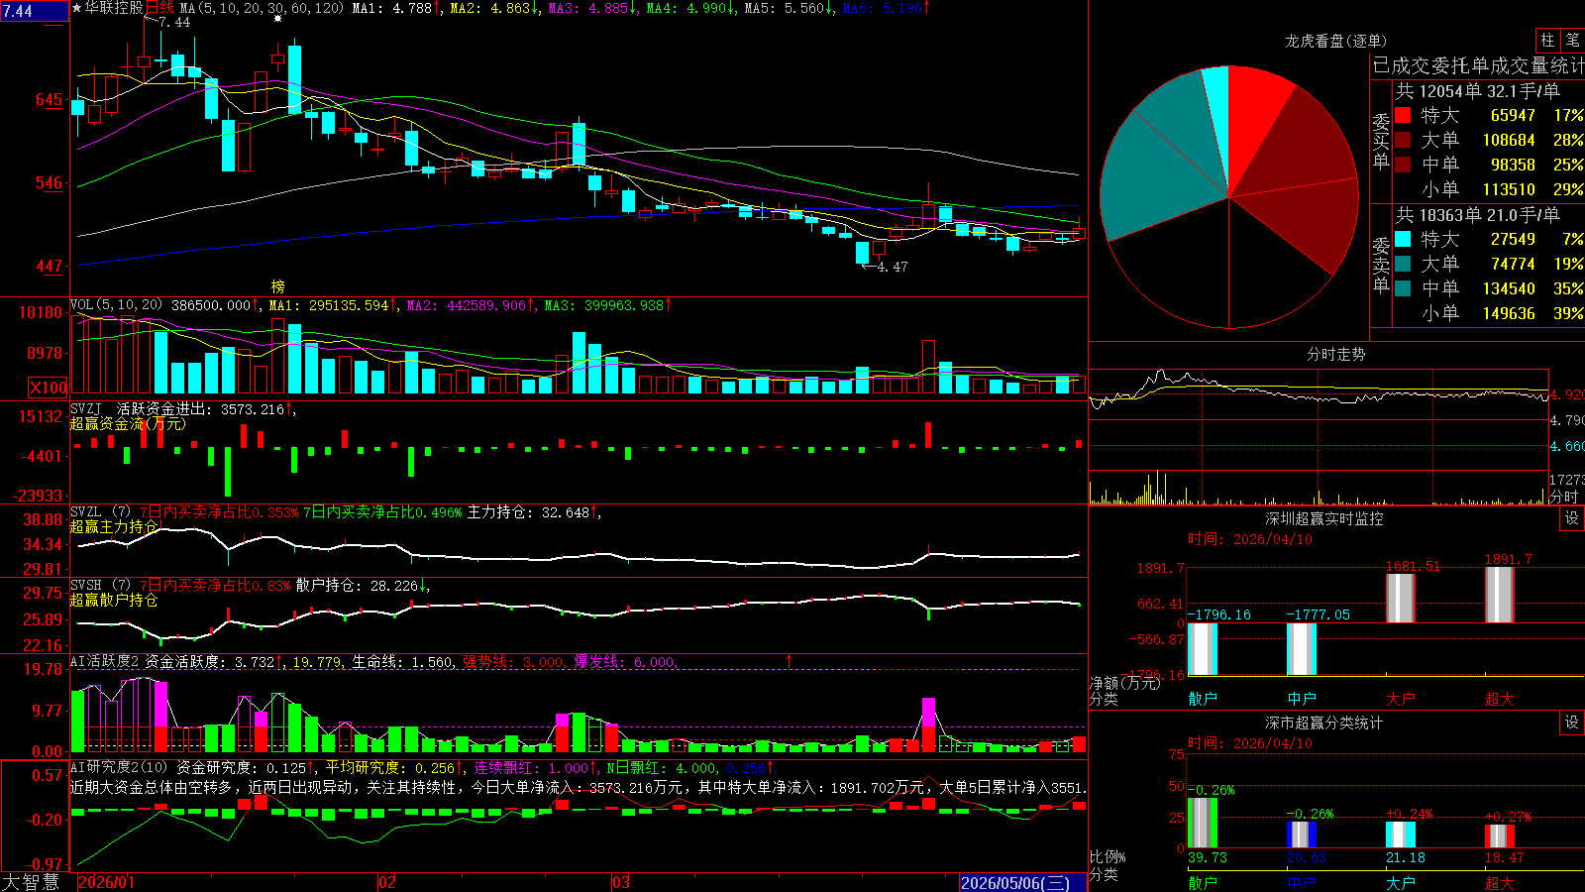1585x892 pixels.
Task: Click the green 散户 bar in 深市超赢分类统计
Action: (1203, 823)
